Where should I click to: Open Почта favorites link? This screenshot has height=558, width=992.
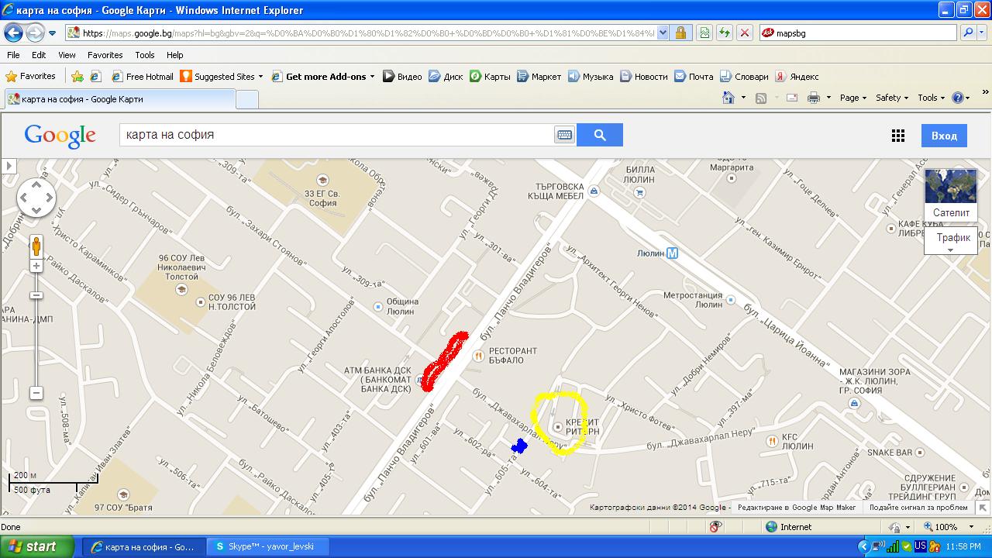pyautogui.click(x=694, y=76)
